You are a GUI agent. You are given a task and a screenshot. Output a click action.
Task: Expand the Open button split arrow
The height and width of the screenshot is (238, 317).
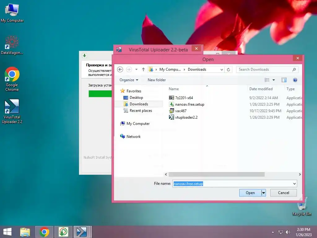point(263,193)
